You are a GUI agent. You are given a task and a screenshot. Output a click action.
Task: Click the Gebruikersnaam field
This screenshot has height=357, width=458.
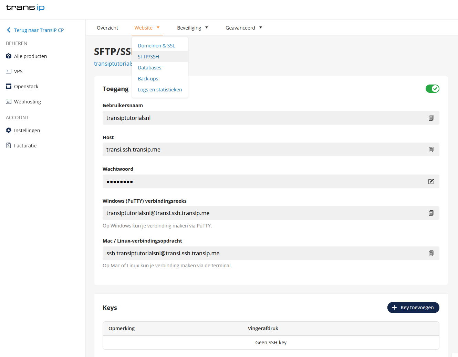point(271,118)
